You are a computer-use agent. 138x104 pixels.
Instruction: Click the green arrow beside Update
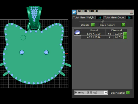93,25
